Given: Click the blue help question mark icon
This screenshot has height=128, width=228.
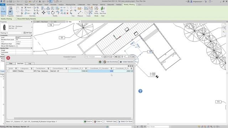Looking at the screenshot, I should coord(140,91).
